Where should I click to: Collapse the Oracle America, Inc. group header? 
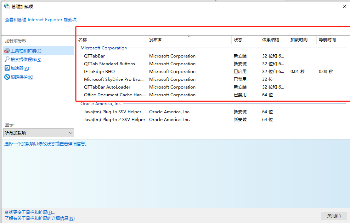[101, 104]
